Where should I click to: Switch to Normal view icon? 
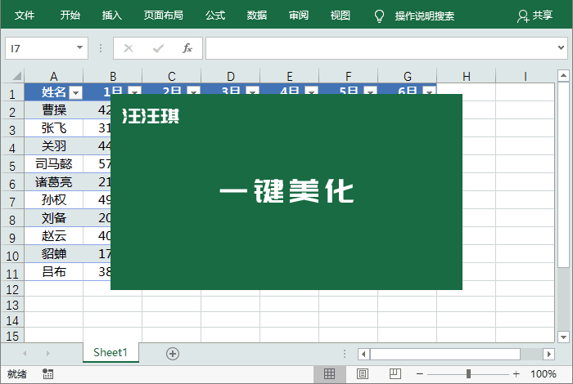click(330, 374)
